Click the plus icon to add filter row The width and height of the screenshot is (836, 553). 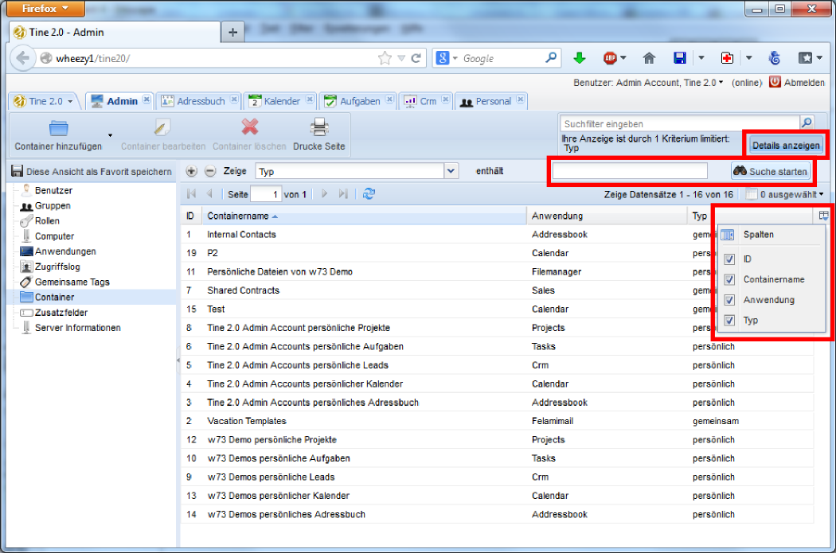pos(191,171)
